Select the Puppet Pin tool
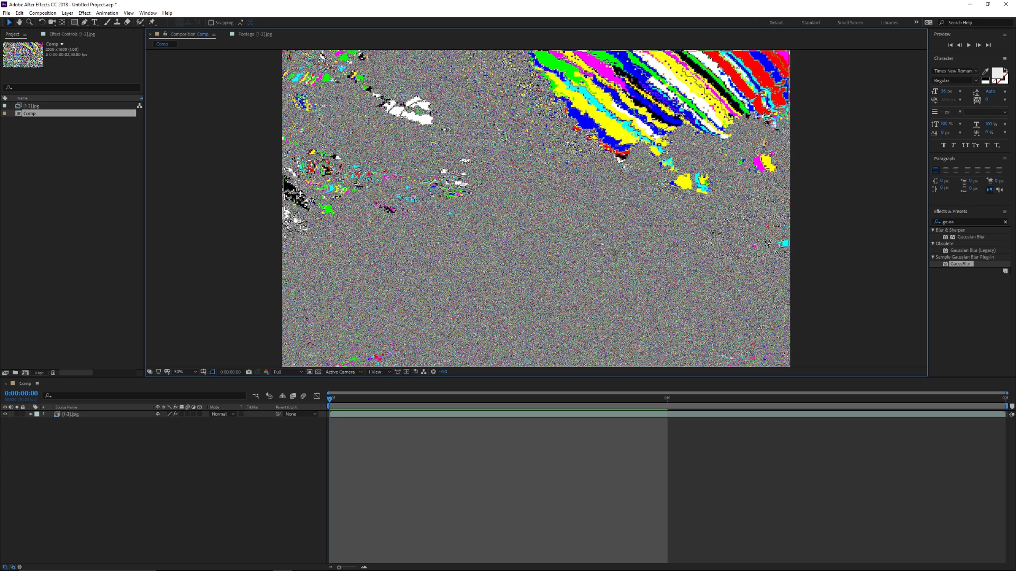This screenshot has width=1016, height=571. point(152,22)
